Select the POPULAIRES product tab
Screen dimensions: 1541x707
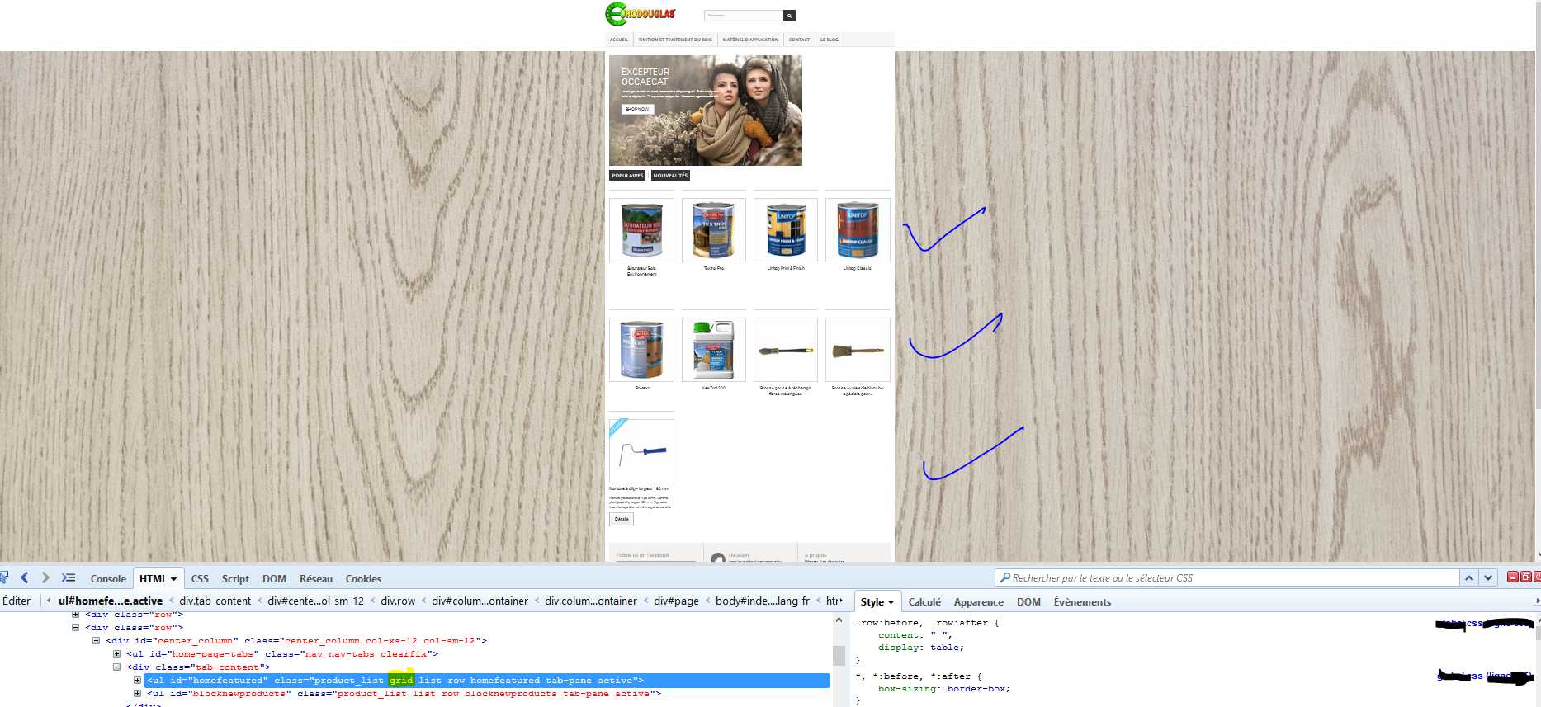pyautogui.click(x=627, y=175)
